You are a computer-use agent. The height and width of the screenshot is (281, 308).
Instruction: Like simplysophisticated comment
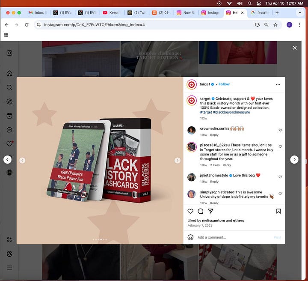tap(280, 194)
